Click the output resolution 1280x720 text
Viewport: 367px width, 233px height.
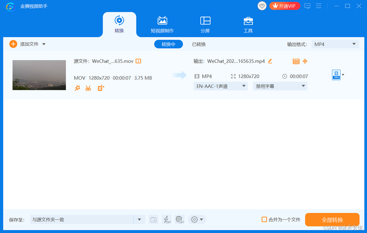pos(249,76)
